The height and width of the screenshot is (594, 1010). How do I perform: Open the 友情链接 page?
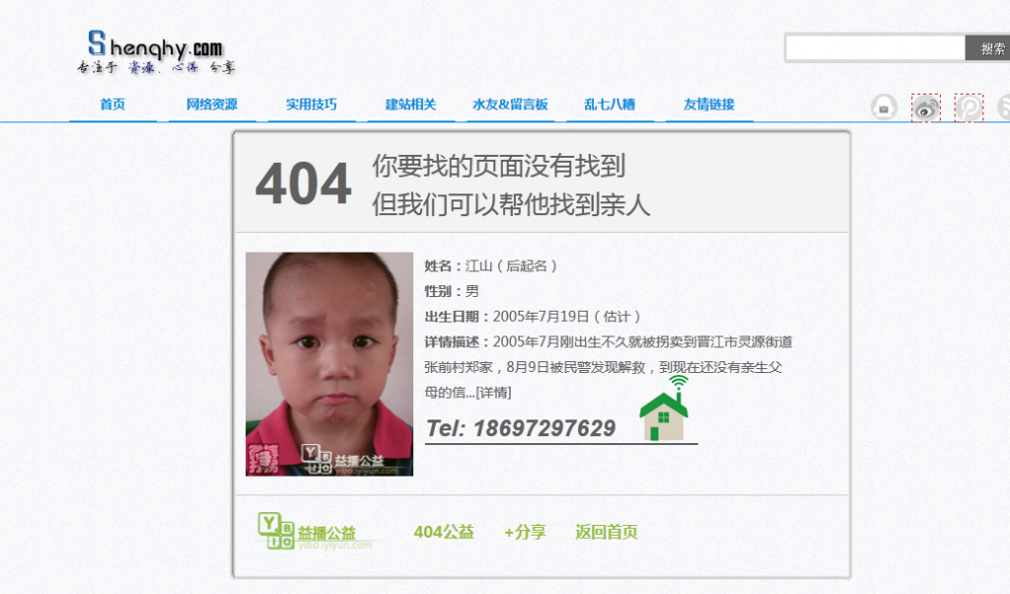point(709,105)
